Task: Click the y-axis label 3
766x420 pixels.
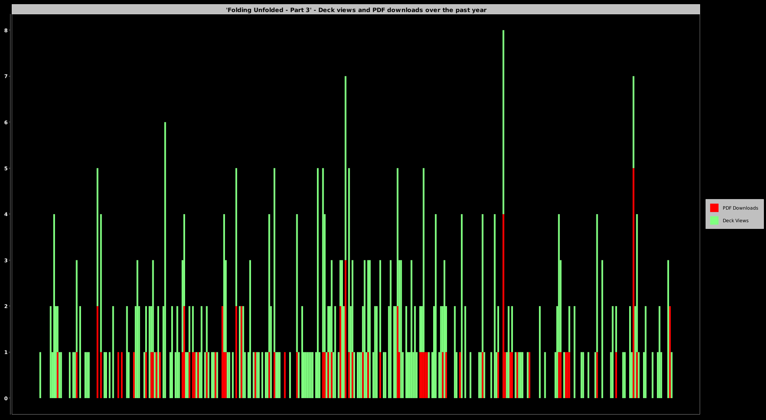Action: [x=6, y=260]
